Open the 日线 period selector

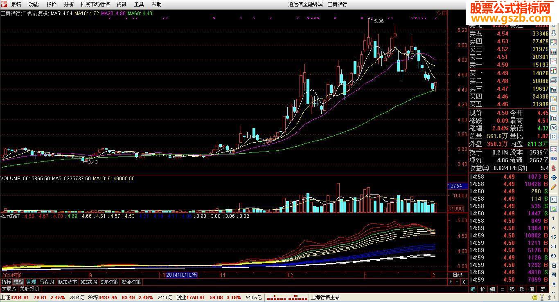pyautogui.click(x=458, y=275)
